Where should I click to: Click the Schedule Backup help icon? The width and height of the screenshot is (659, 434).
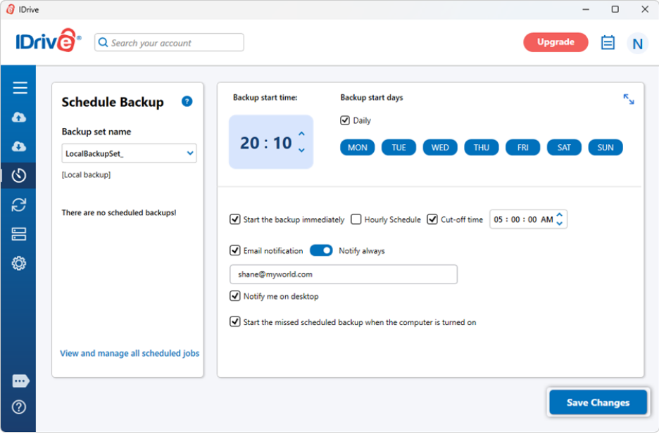(187, 101)
